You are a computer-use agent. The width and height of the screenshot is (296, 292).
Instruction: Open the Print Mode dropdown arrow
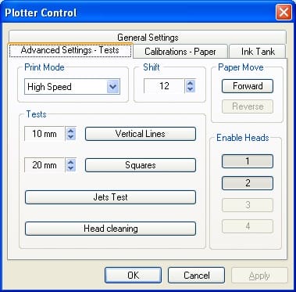[x=113, y=87]
